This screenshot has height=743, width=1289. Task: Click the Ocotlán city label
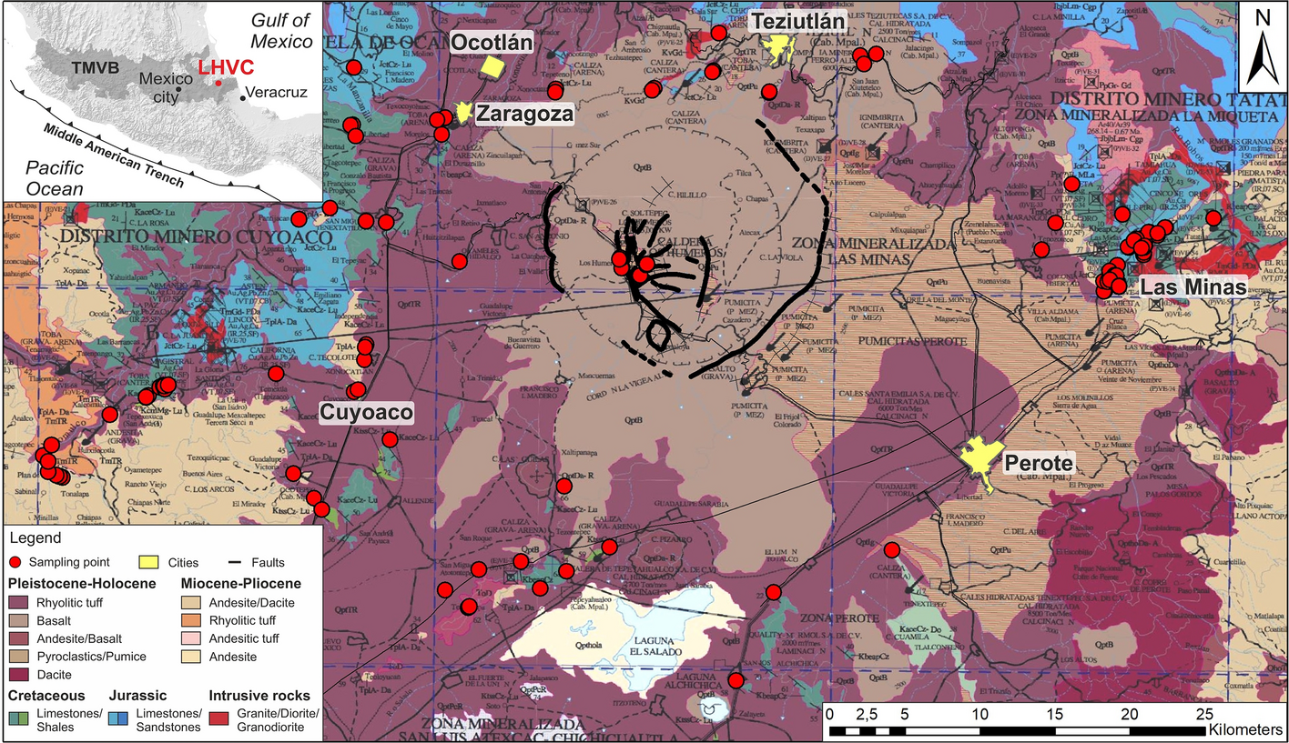[492, 42]
